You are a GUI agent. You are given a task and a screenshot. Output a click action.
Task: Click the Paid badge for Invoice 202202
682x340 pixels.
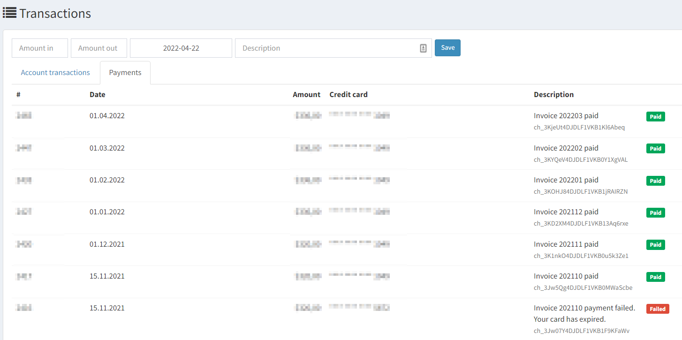(655, 149)
